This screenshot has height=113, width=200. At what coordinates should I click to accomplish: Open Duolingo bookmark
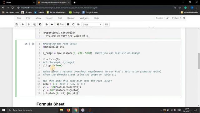coord(75,12)
